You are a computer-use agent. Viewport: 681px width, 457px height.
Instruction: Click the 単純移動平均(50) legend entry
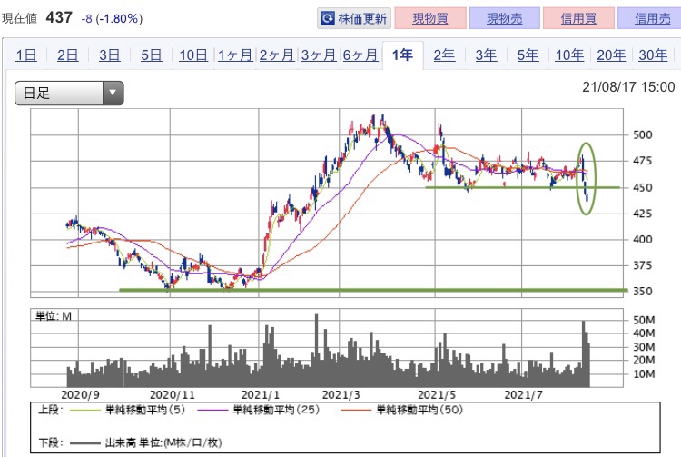[401, 410]
